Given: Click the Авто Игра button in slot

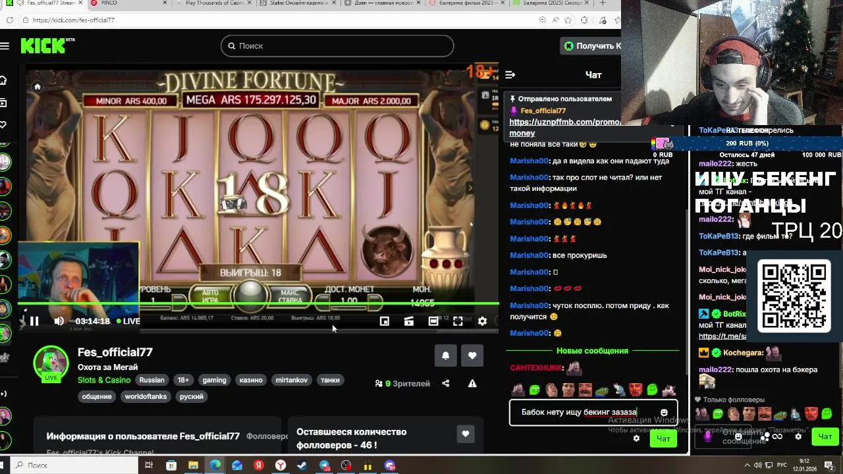Looking at the screenshot, I should [210, 296].
